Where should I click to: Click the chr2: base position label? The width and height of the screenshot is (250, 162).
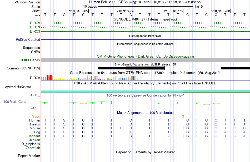coord(36,11)
